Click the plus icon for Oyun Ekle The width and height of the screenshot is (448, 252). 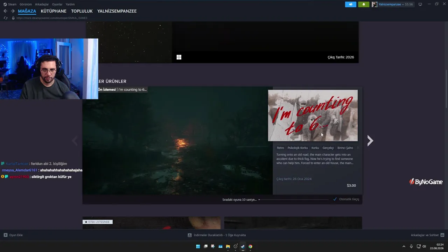tap(5, 235)
